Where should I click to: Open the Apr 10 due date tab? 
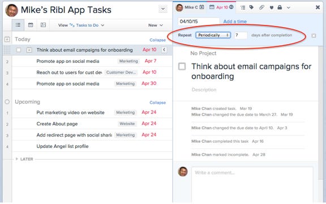pyautogui.click(x=221, y=7)
